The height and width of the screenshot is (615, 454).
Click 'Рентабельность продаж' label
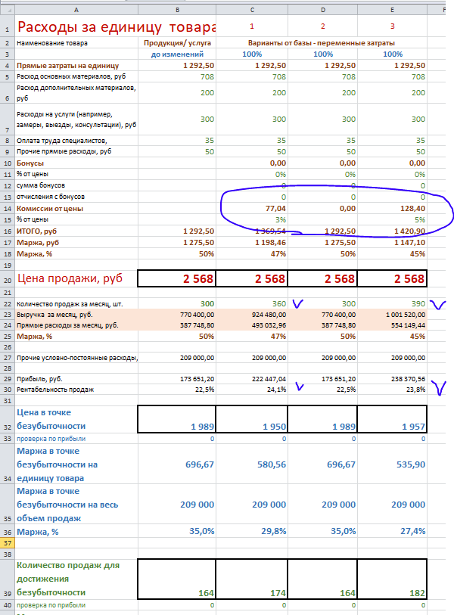(55, 390)
